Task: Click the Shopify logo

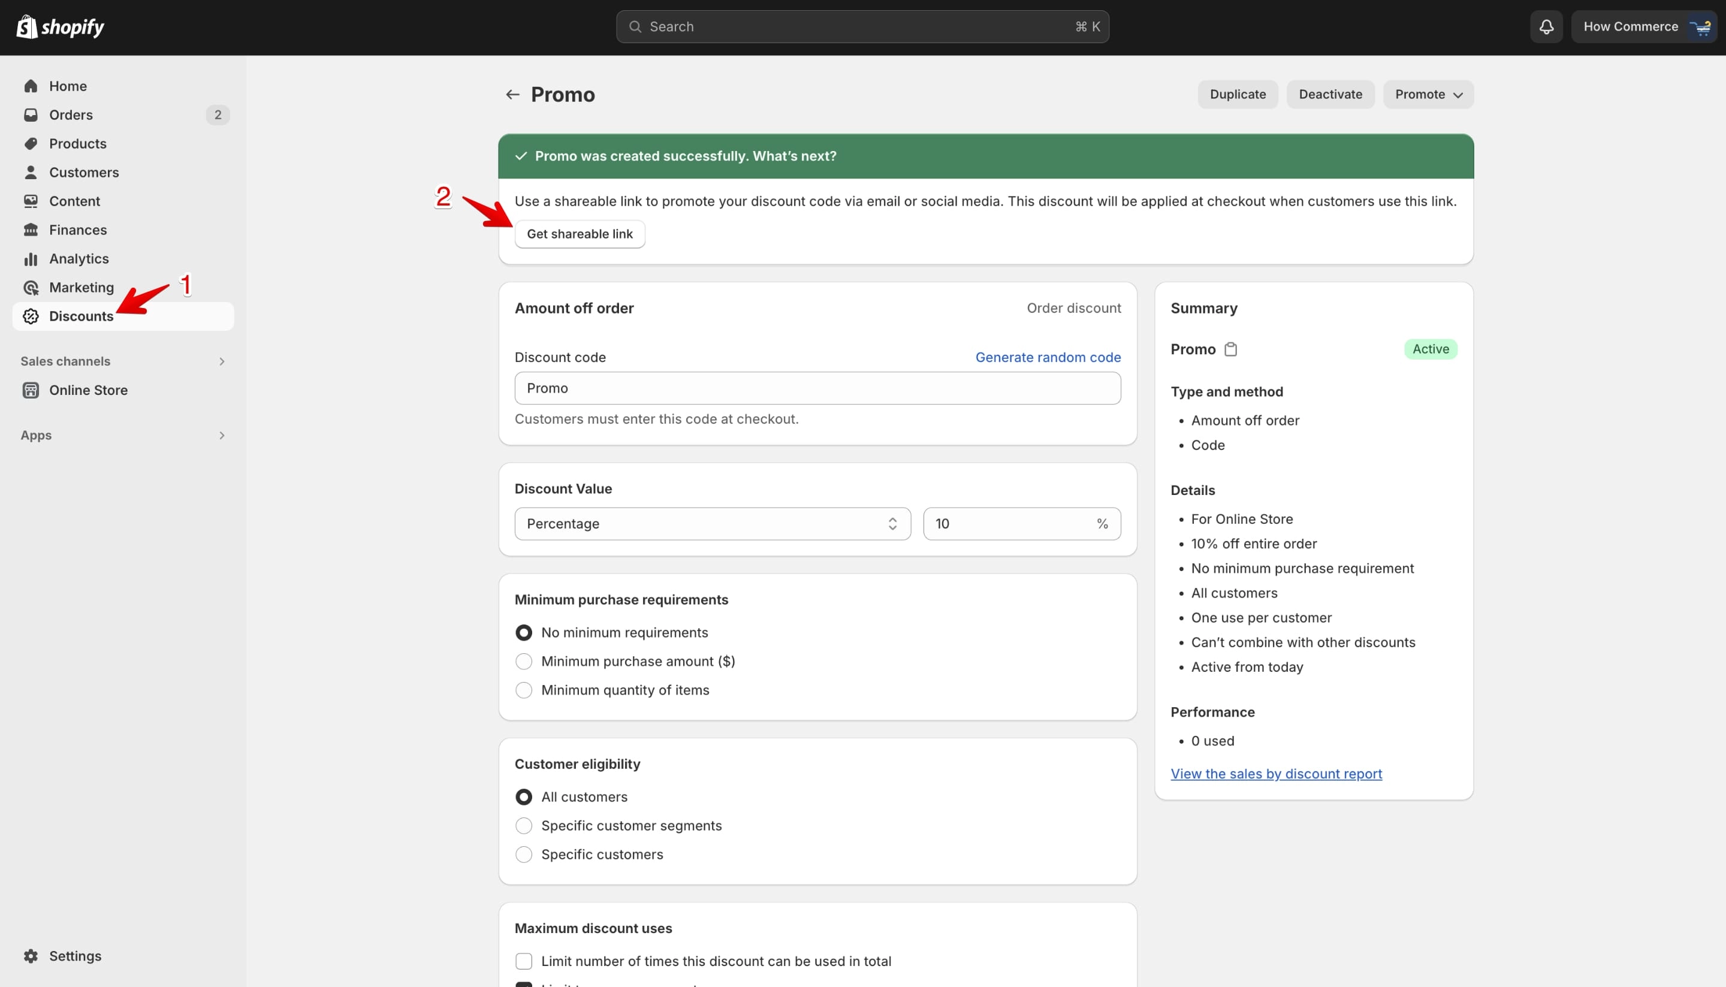Action: click(x=60, y=27)
